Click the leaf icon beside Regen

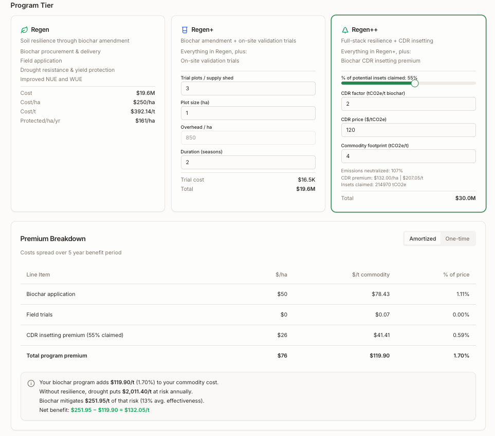24,30
